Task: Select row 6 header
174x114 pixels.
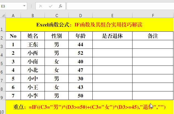Action: (3, 70)
